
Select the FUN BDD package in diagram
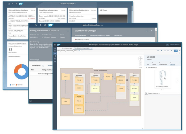click(x=95, y=80)
